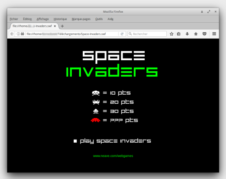226x179 pixels.
Task: Click the 20 pts crab invader icon
Action: point(96,102)
